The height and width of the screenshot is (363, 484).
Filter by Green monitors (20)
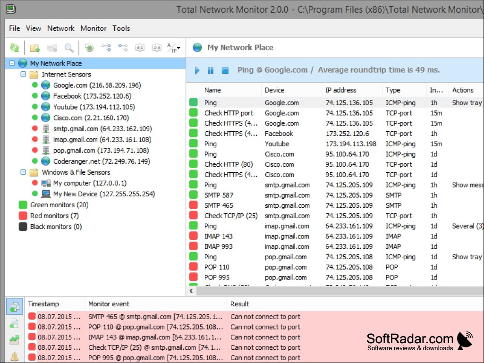tap(59, 205)
